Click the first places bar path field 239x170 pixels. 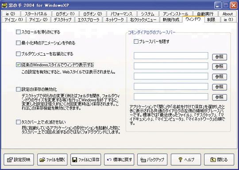(171, 56)
